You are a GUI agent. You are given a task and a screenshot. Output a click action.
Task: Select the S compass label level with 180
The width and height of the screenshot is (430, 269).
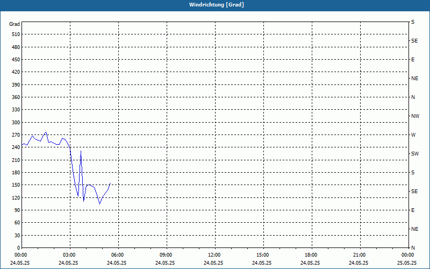point(413,173)
